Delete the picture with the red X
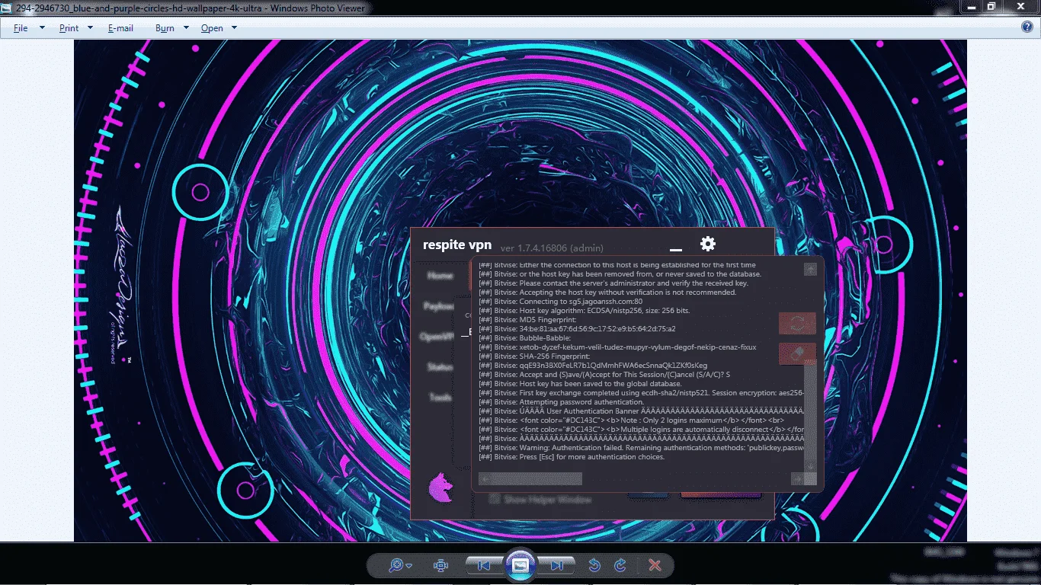 (654, 565)
